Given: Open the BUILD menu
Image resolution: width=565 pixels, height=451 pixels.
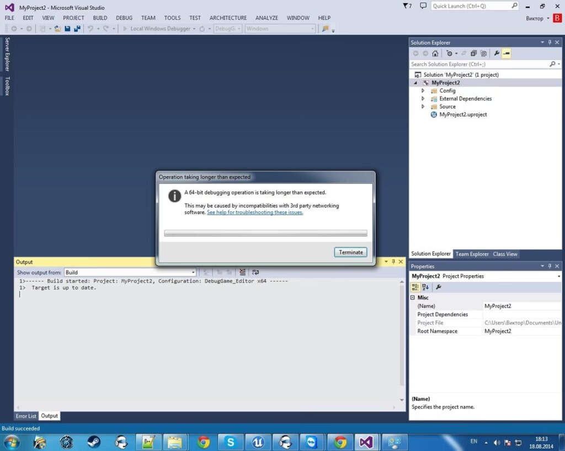Looking at the screenshot, I should pyautogui.click(x=100, y=18).
